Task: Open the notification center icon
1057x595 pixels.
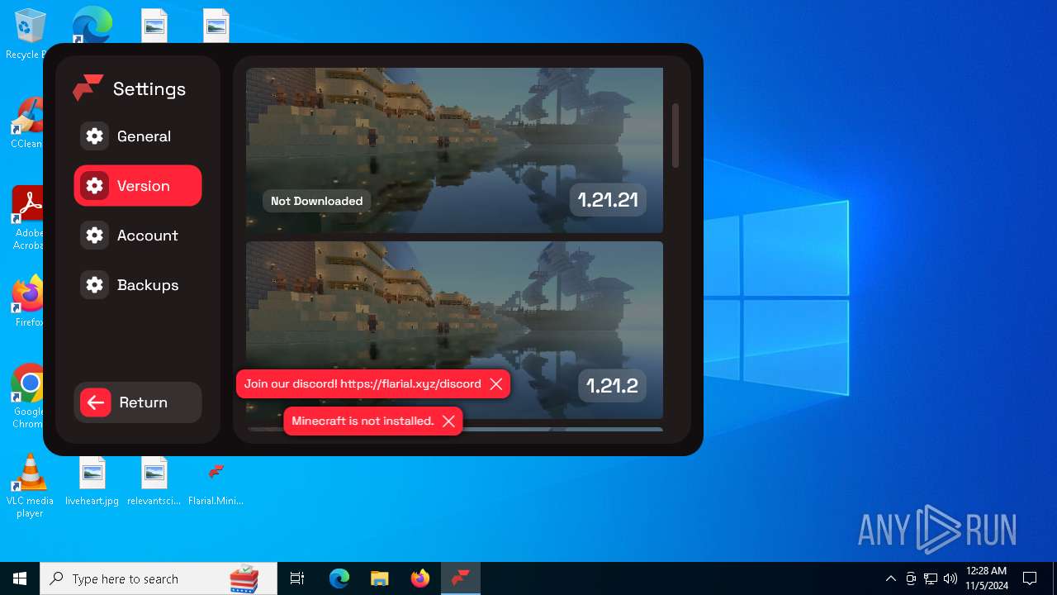Action: (x=1030, y=578)
